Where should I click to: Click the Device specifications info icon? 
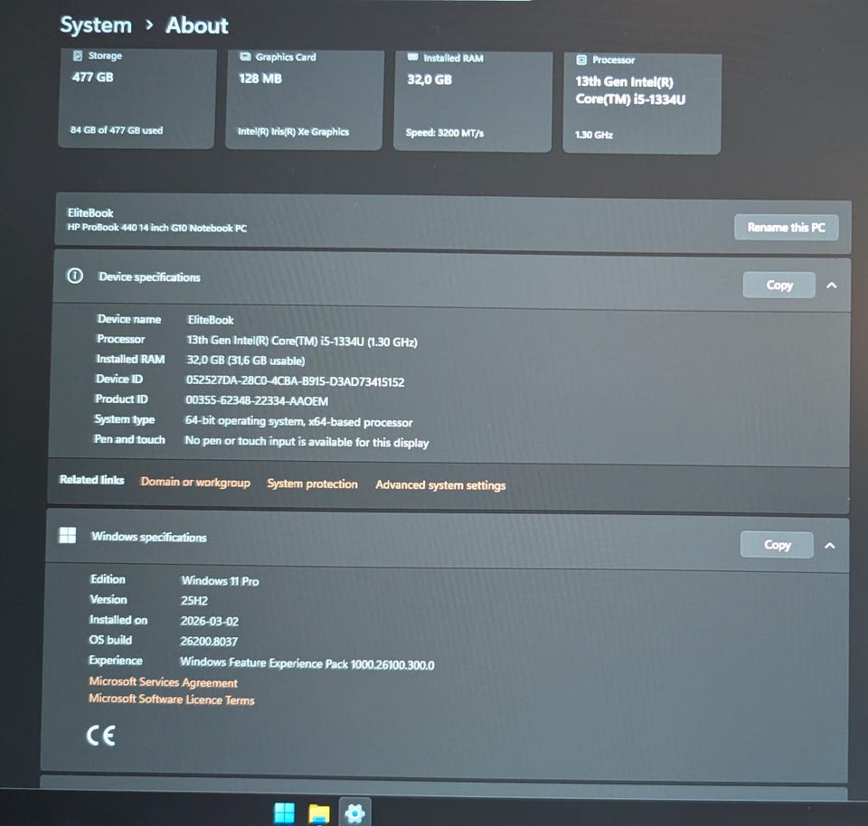pos(75,276)
